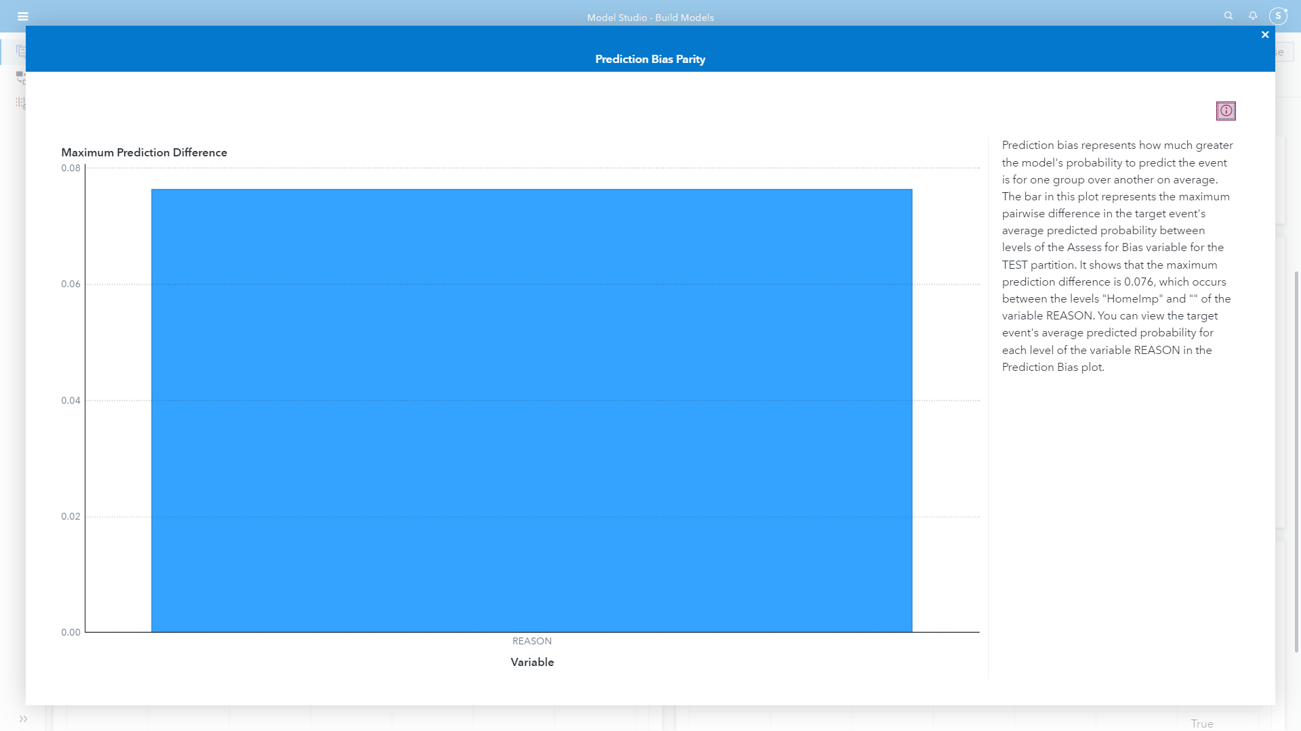The image size is (1301, 731).
Task: Expand the left sidebar with double chevron
Action: pyautogui.click(x=23, y=719)
